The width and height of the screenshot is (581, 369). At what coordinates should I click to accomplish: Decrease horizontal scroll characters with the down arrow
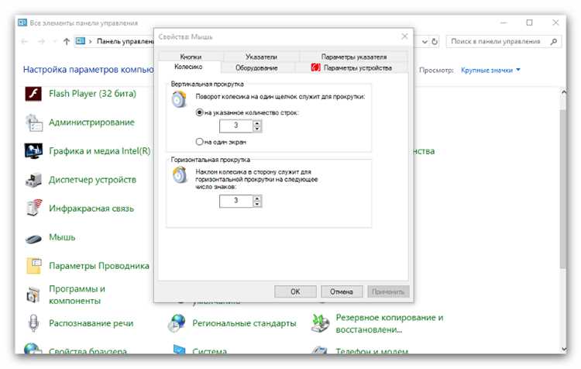pos(257,204)
